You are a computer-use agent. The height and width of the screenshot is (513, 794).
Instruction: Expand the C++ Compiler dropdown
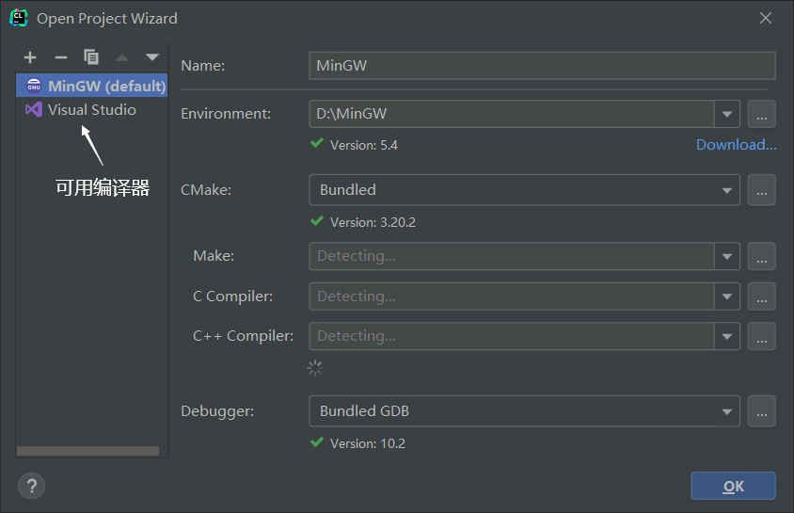tap(727, 336)
